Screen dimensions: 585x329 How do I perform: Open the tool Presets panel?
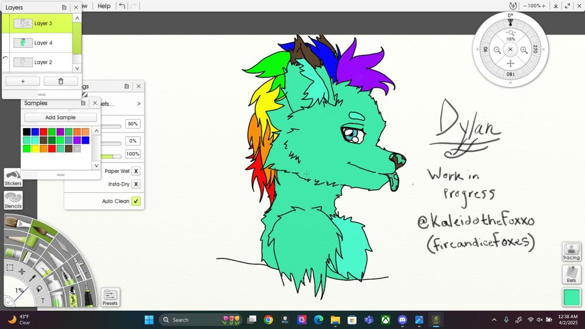coord(110,297)
